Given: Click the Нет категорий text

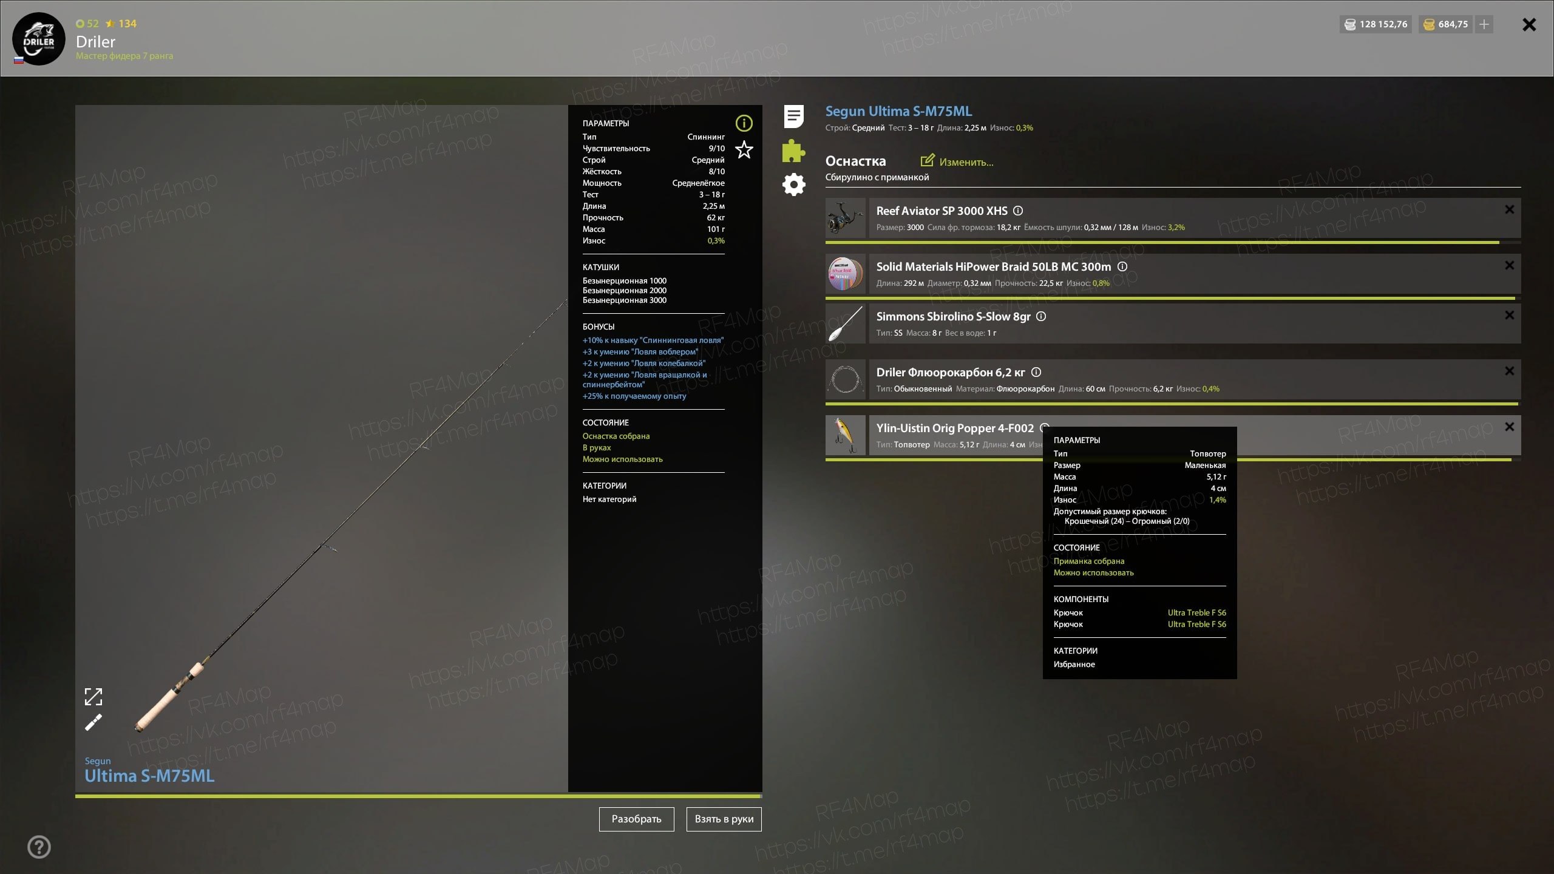Looking at the screenshot, I should point(609,499).
